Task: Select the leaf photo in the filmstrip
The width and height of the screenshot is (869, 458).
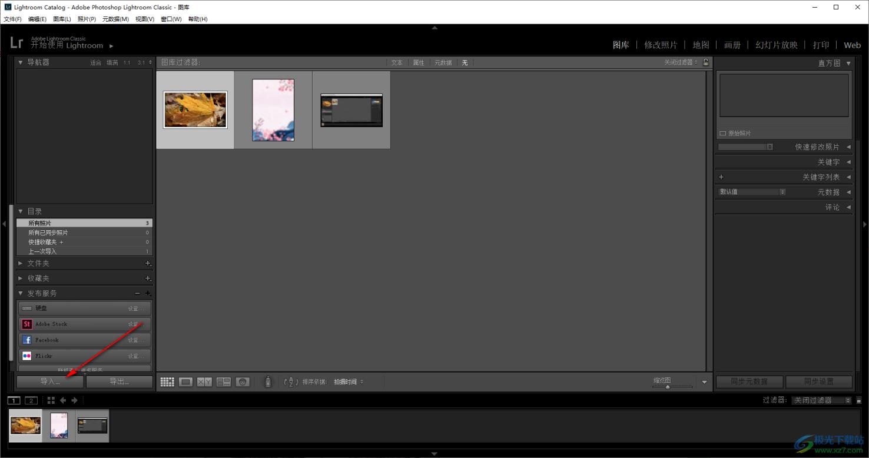Action: tap(25, 426)
